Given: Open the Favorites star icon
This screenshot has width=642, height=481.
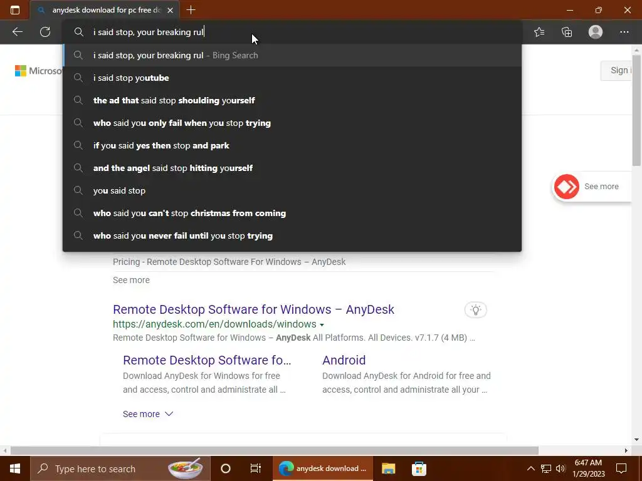Looking at the screenshot, I should (539, 32).
